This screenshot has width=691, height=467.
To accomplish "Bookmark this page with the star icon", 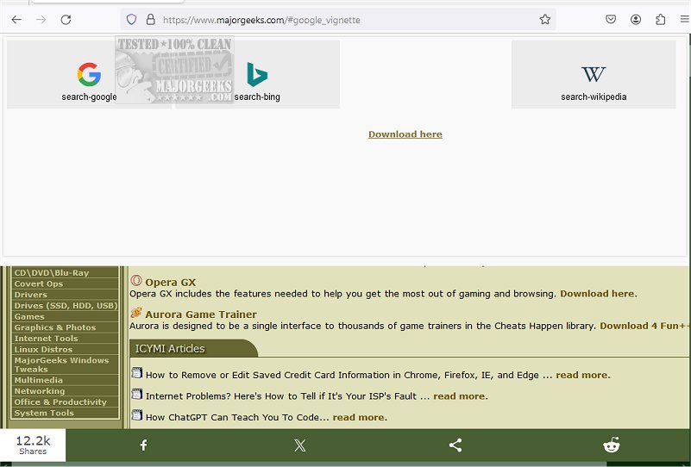I will [544, 19].
